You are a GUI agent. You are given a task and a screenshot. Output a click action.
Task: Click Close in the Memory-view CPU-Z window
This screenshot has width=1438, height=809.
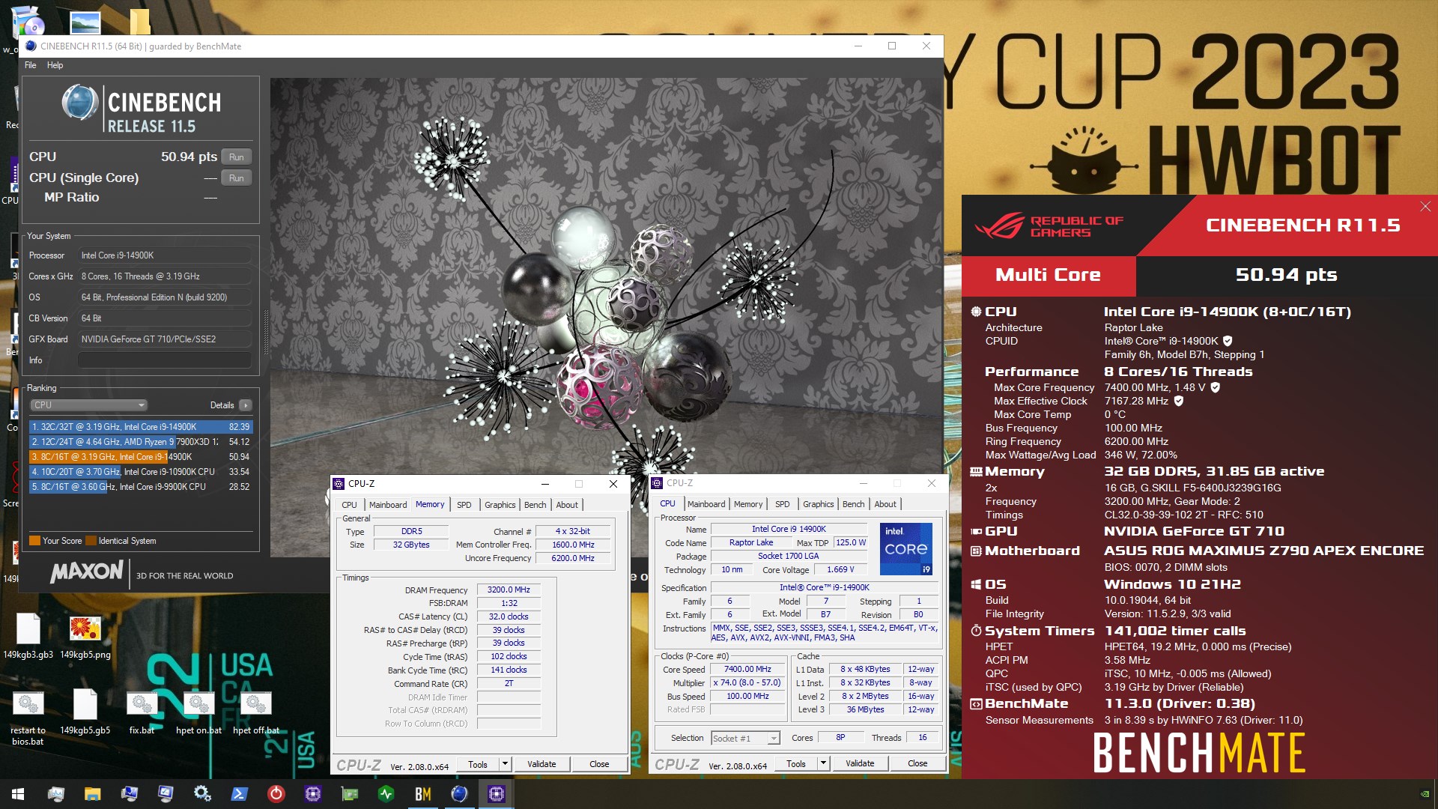click(x=599, y=764)
